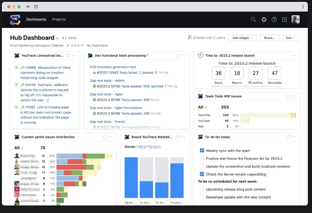Click the Days counter showing 36
The height and width of the screenshot is (213, 312).
[x=218, y=73]
